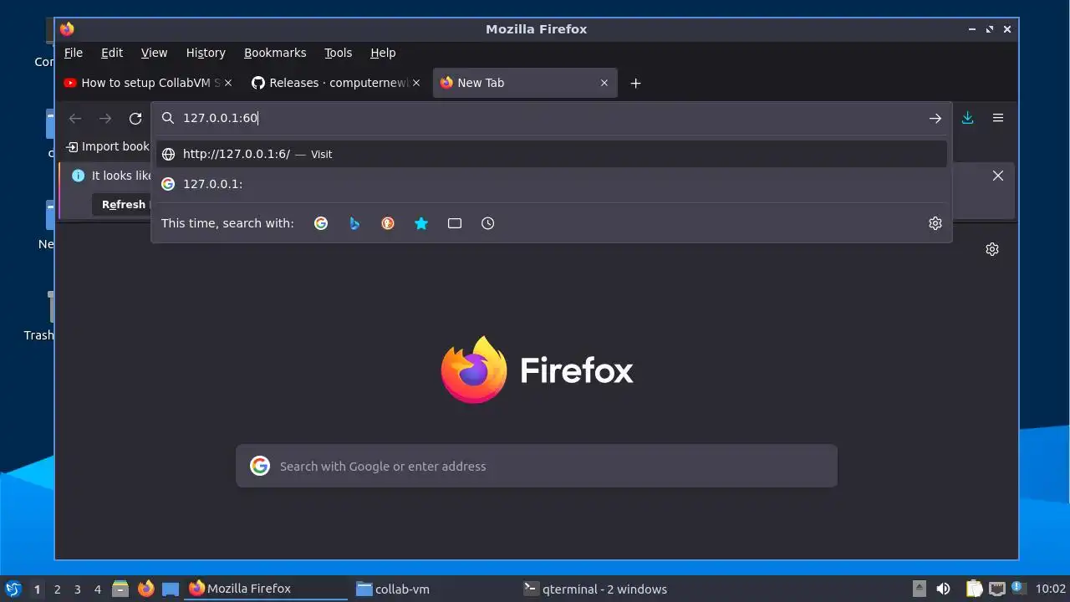Open the Downloads panel icon
Image resolution: width=1070 pixels, height=602 pixels.
click(967, 118)
